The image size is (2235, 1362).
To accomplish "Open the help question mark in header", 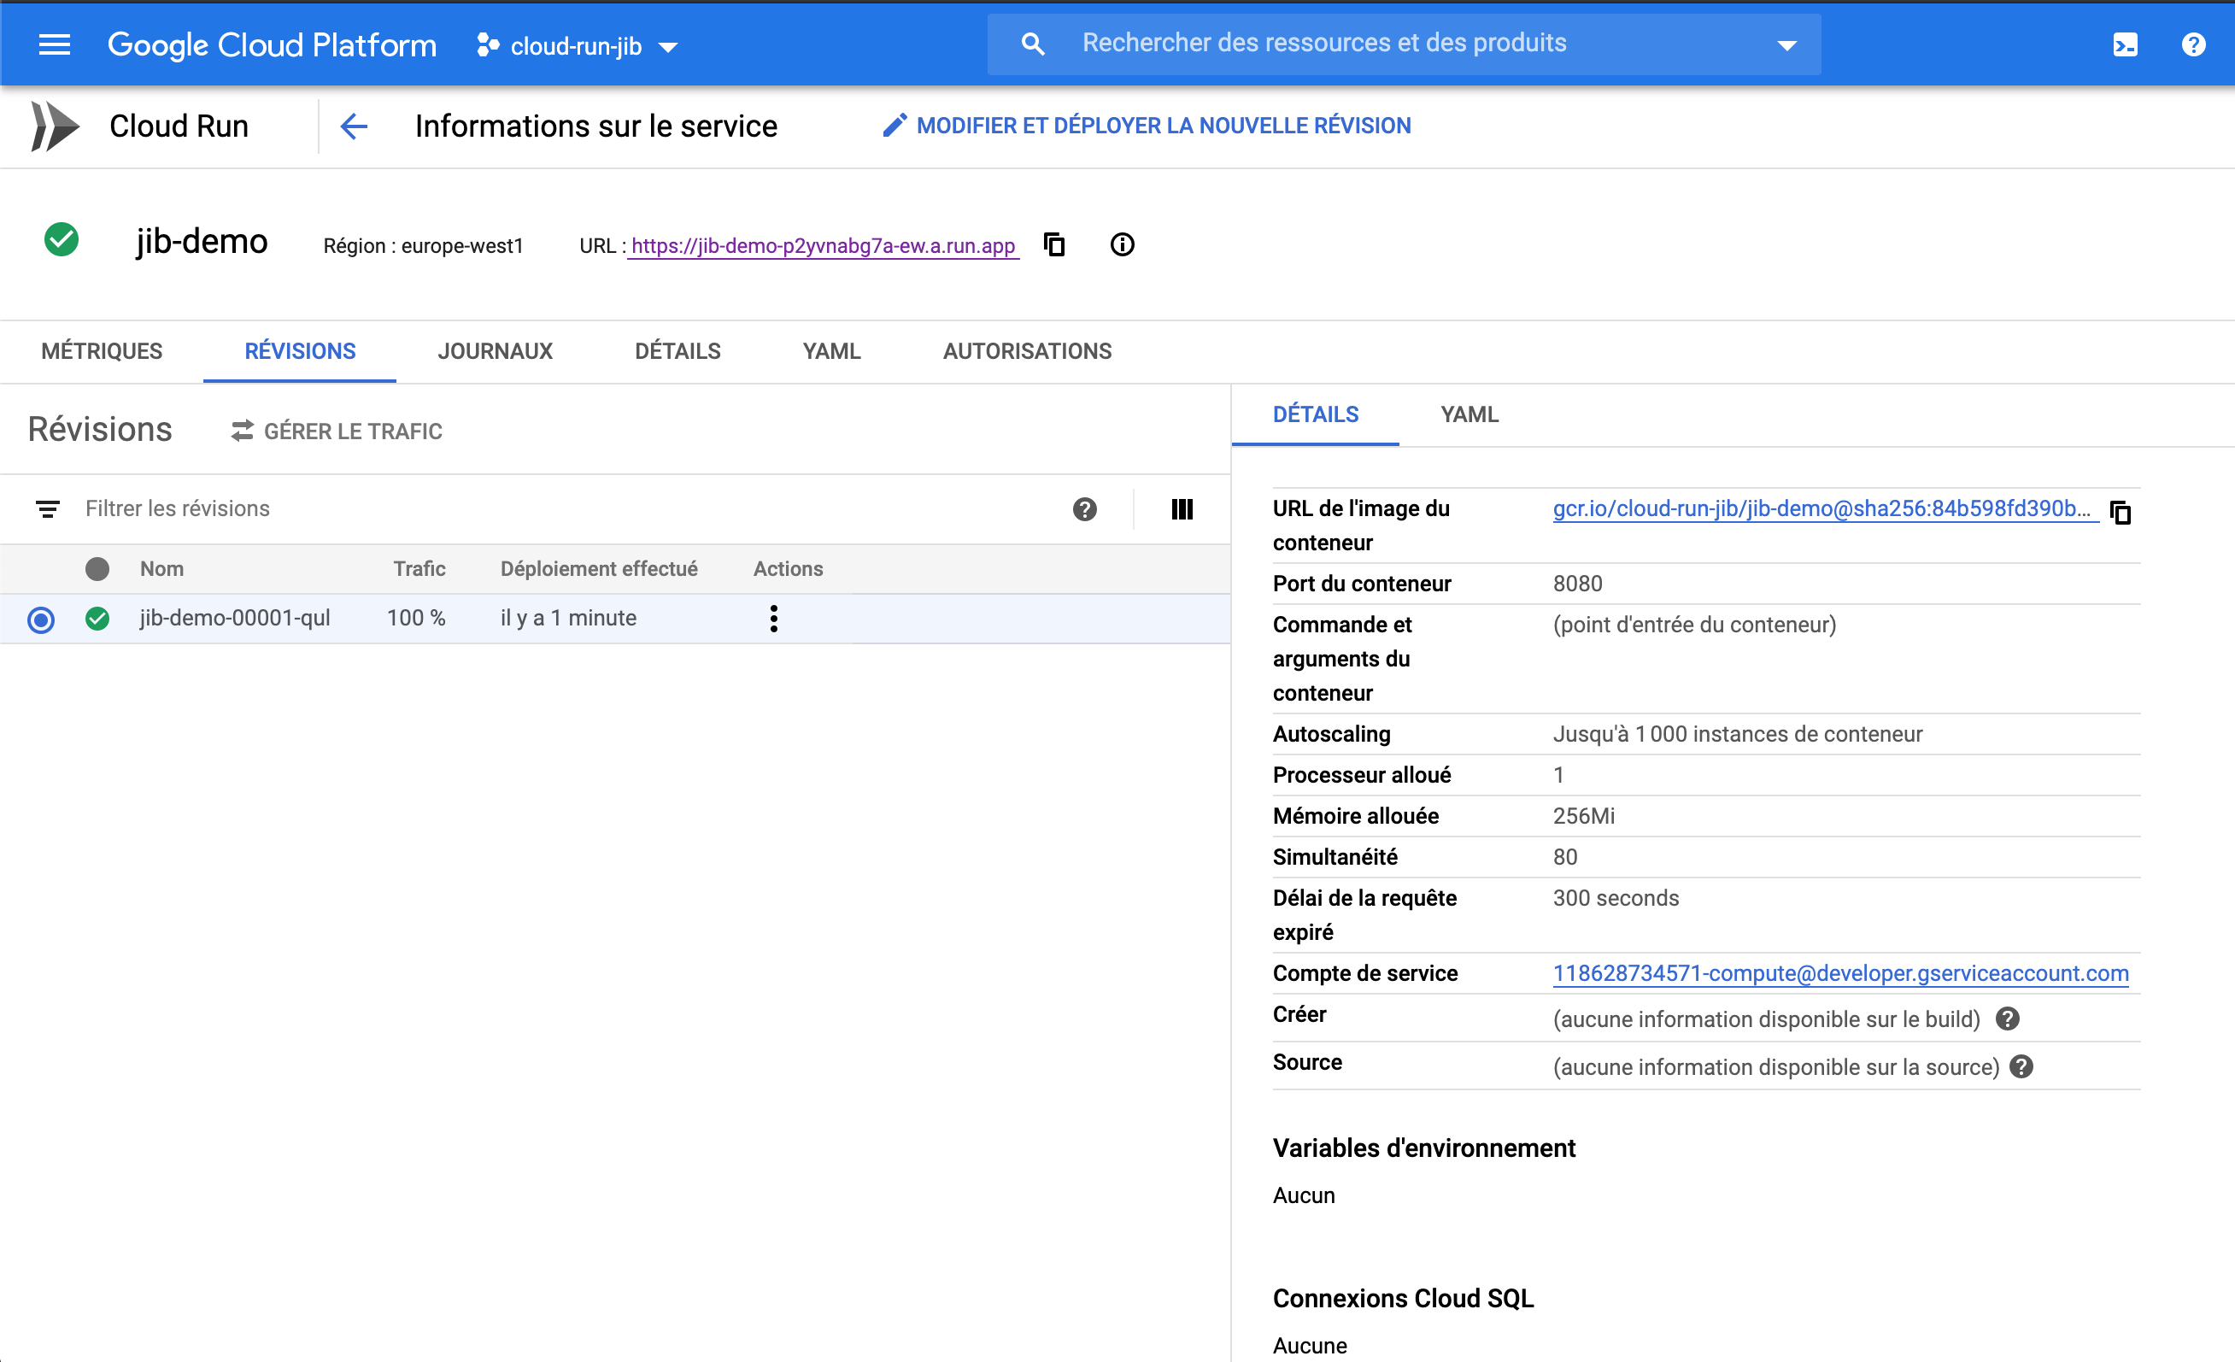I will point(2193,44).
